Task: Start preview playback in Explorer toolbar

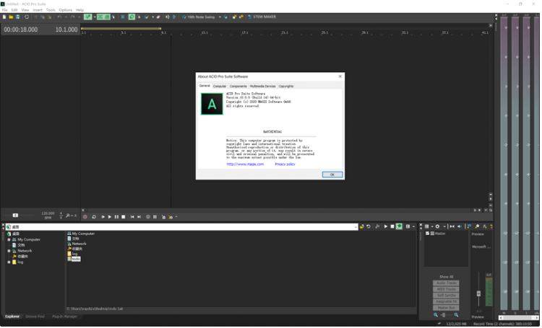Action: click(x=385, y=226)
